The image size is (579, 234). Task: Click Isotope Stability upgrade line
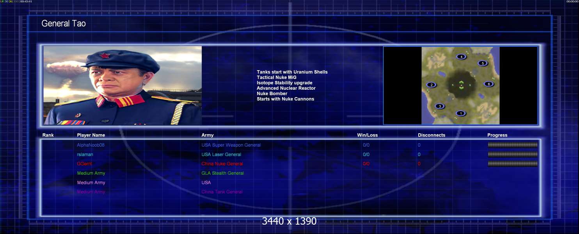(284, 83)
